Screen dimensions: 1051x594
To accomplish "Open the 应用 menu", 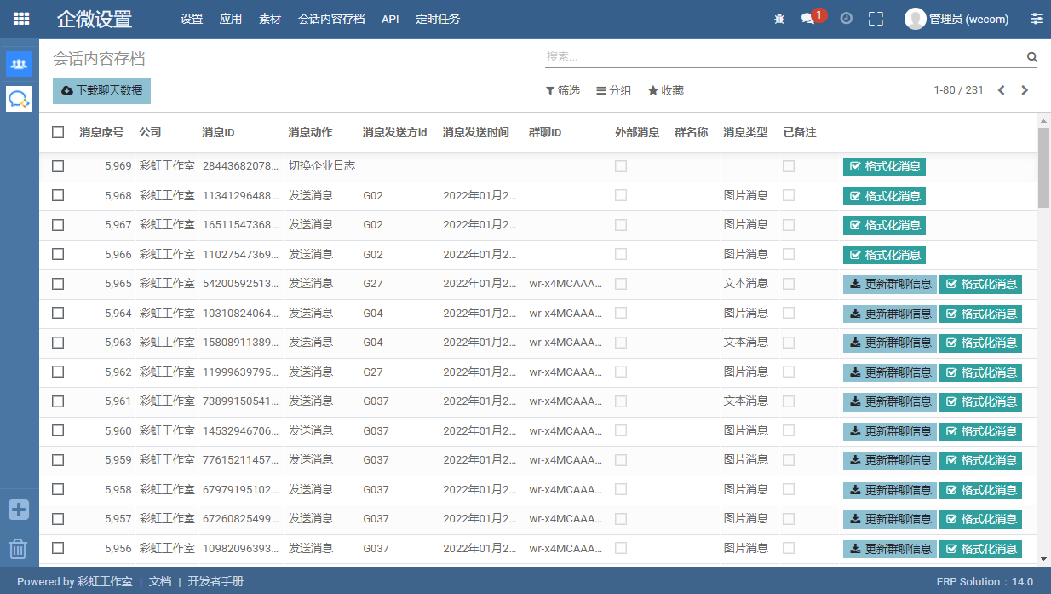I will [231, 19].
